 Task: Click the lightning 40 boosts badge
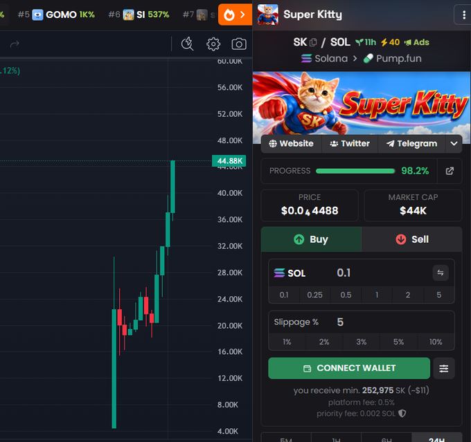pyautogui.click(x=390, y=42)
